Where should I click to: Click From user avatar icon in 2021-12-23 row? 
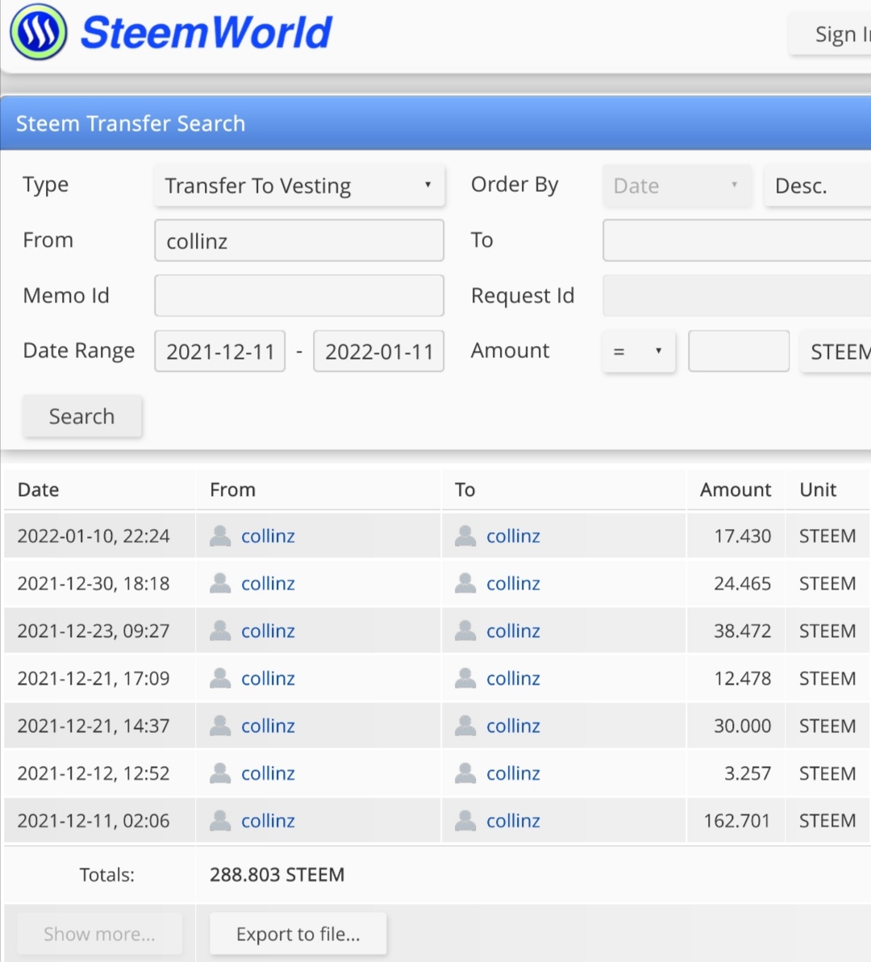click(220, 631)
